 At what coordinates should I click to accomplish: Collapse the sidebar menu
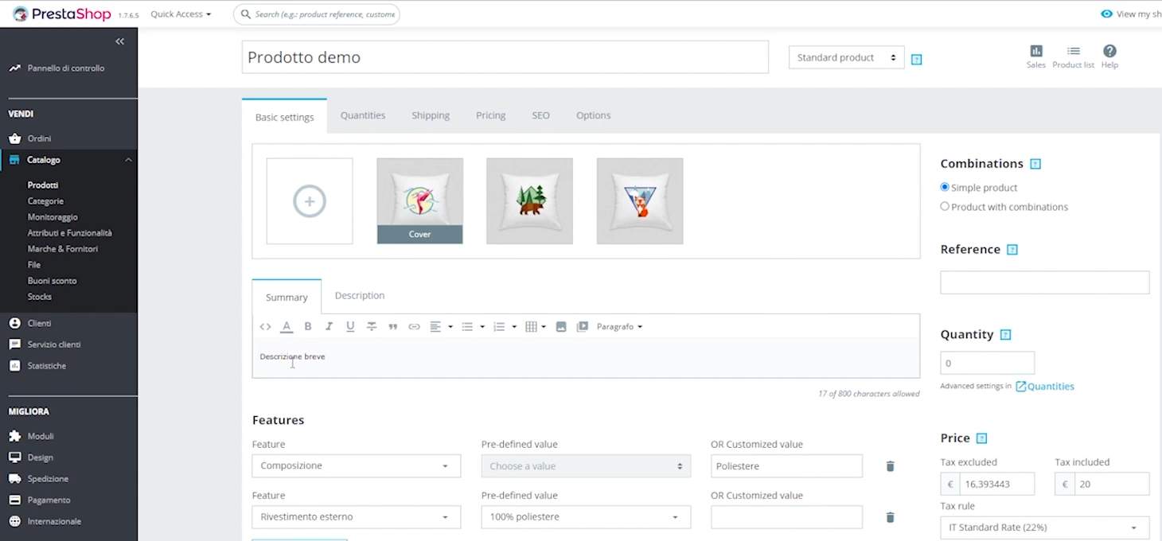(119, 41)
